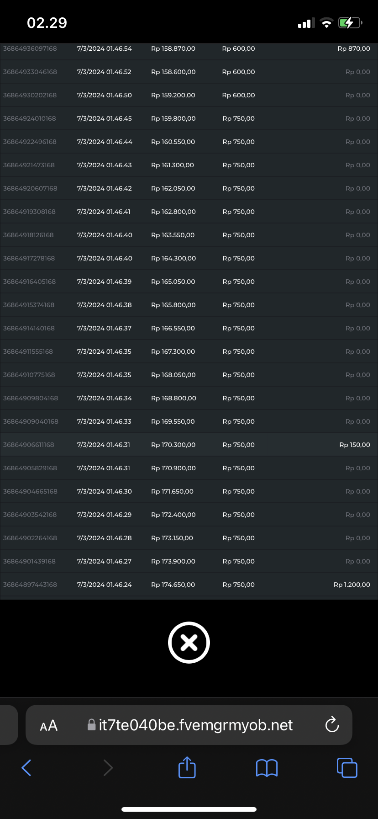Viewport: 378px width, 819px height.
Task: Tap the Rp 870,00 win amount
Action: 354,48
